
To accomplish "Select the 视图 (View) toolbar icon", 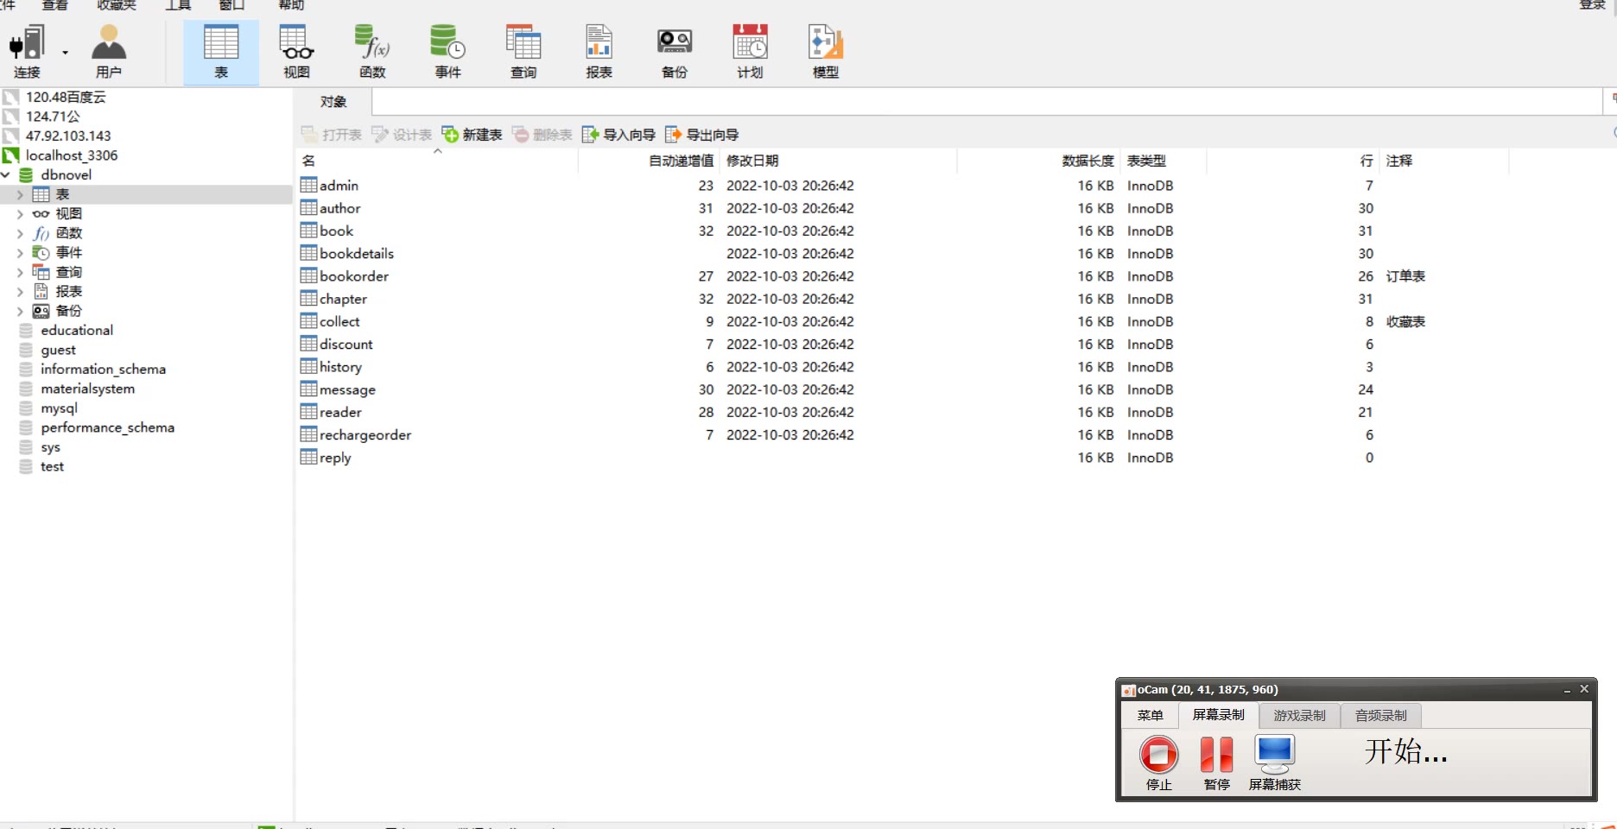I will [296, 52].
